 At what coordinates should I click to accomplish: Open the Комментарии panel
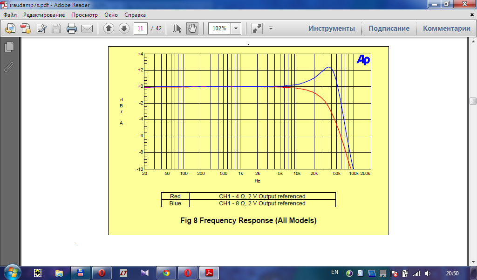(x=447, y=28)
